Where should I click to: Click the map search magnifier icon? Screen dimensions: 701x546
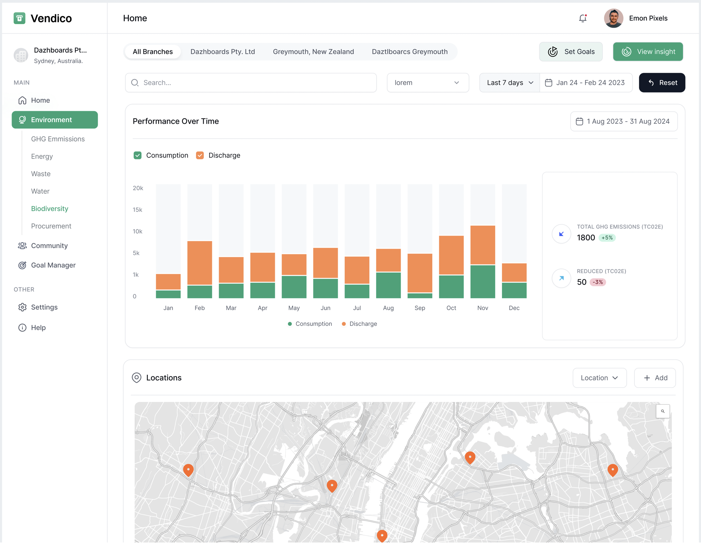[x=662, y=411]
